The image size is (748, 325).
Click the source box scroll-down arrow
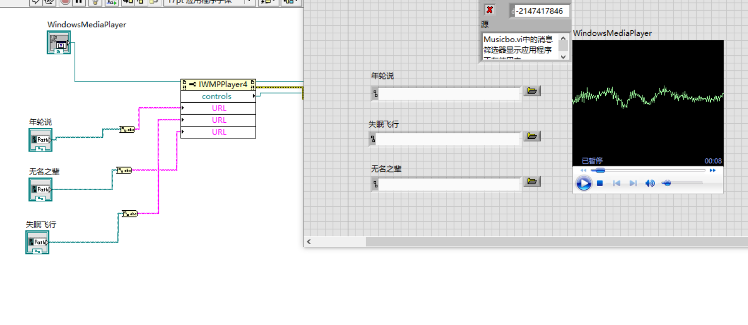click(563, 57)
